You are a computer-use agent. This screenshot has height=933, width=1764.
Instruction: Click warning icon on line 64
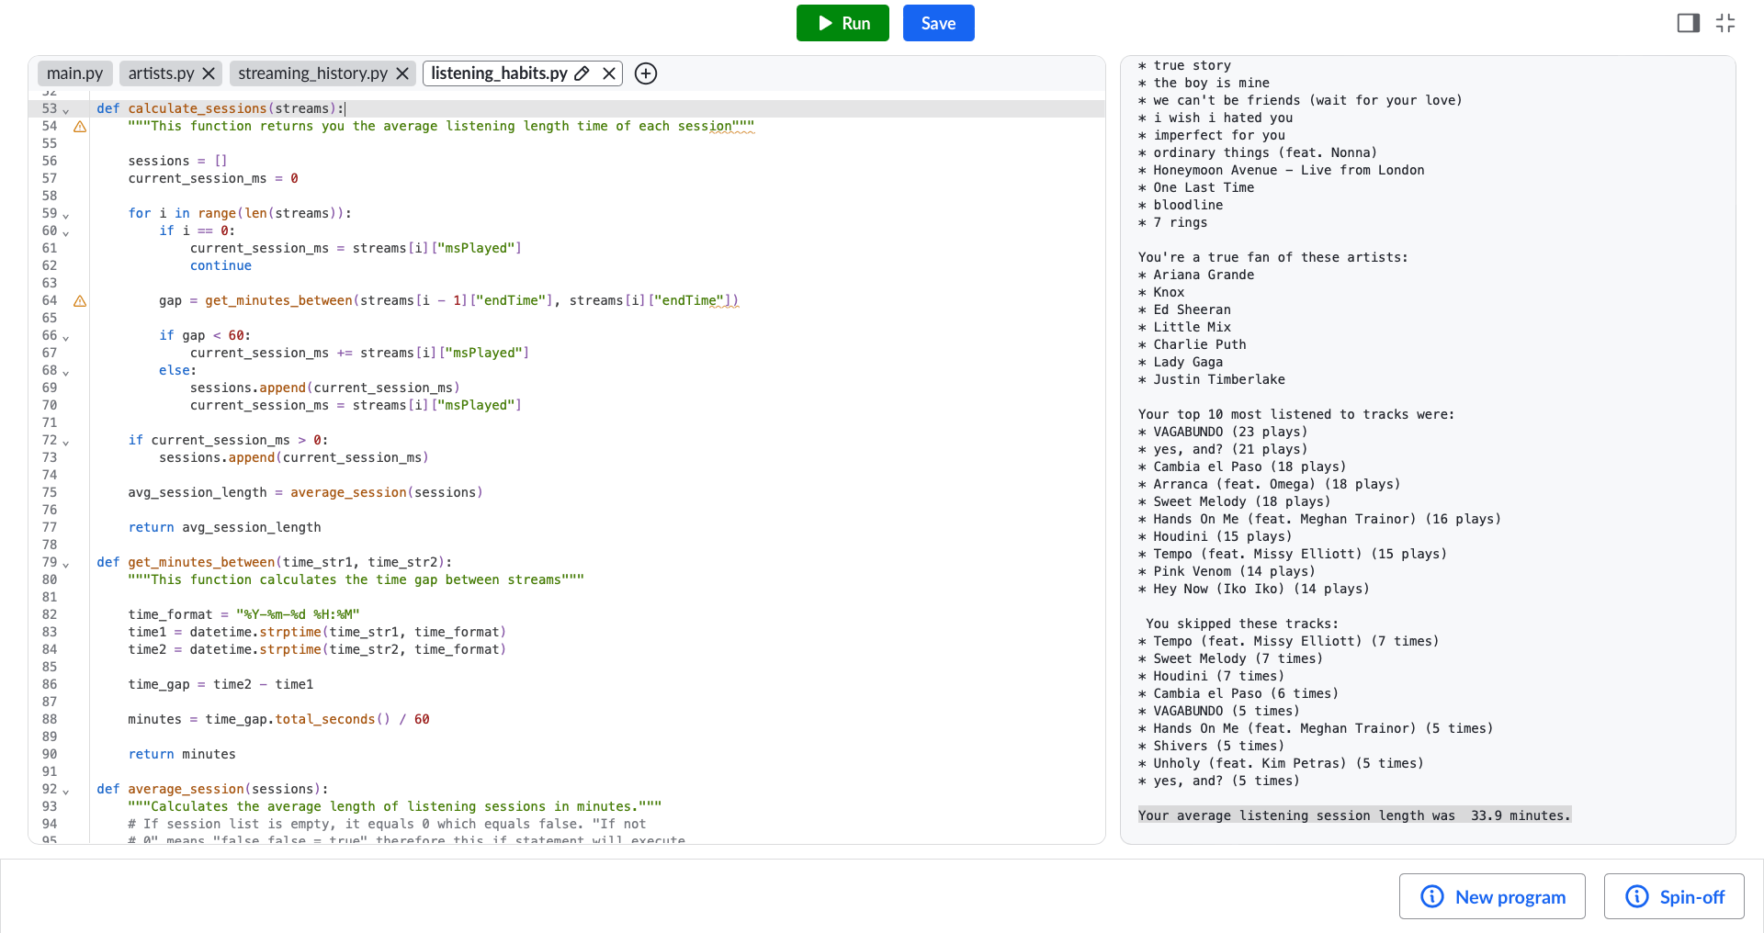point(80,301)
